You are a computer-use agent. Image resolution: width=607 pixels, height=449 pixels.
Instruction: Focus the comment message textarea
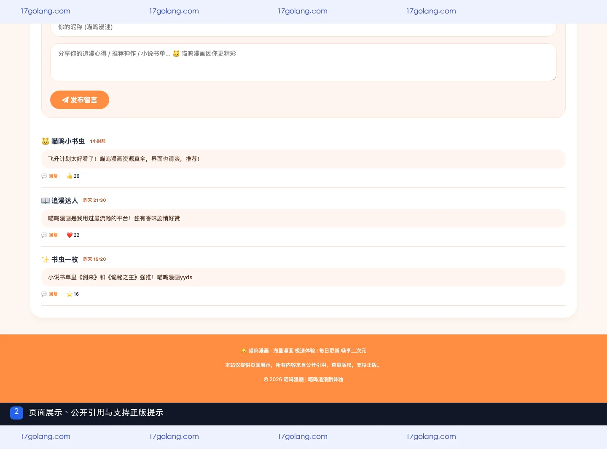[x=303, y=62]
